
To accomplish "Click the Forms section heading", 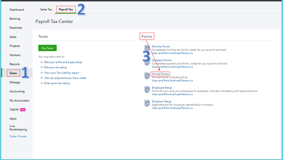I will (147, 36).
